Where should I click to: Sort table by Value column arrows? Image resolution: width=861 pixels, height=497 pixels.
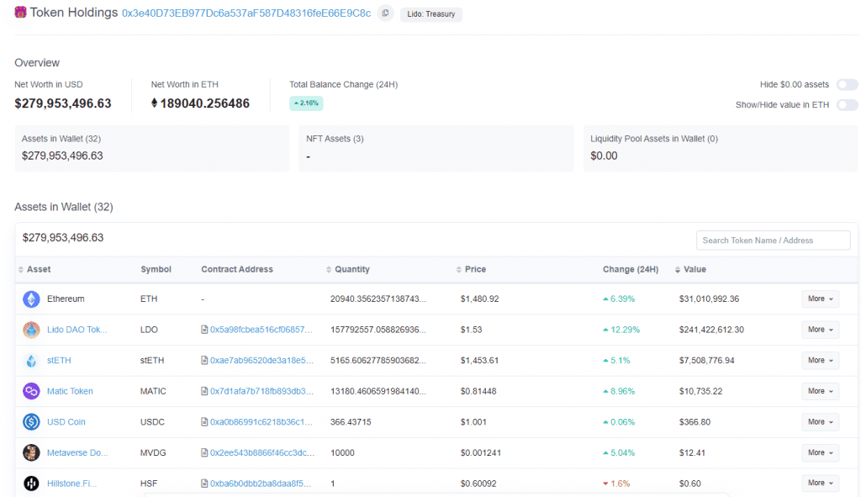coord(678,270)
